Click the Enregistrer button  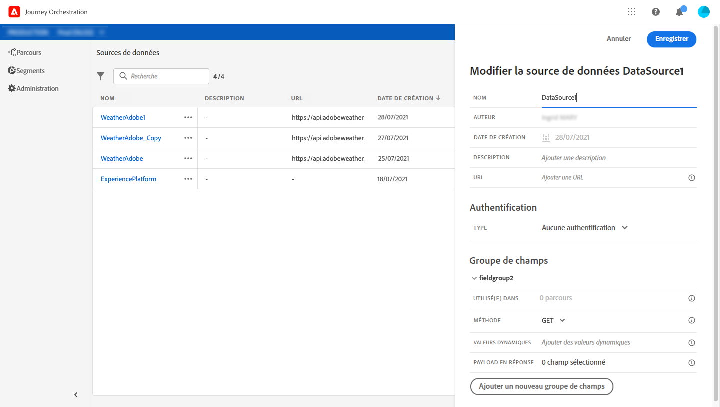click(671, 39)
